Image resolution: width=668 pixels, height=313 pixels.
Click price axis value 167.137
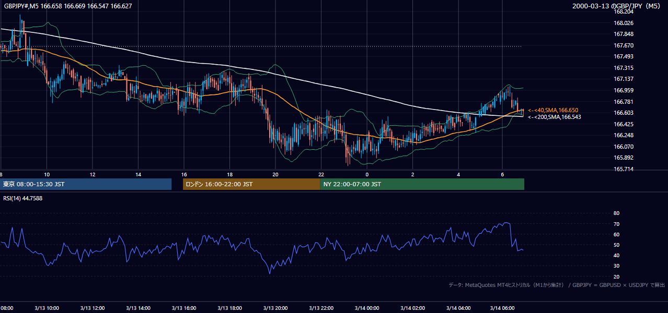coord(623,79)
